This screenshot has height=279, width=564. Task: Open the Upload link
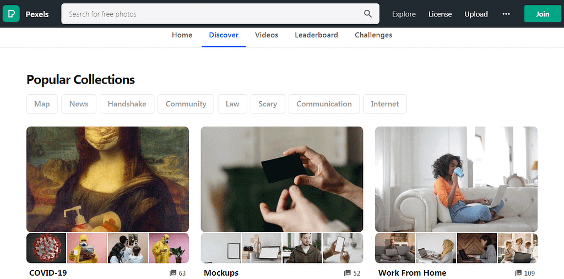(x=476, y=14)
